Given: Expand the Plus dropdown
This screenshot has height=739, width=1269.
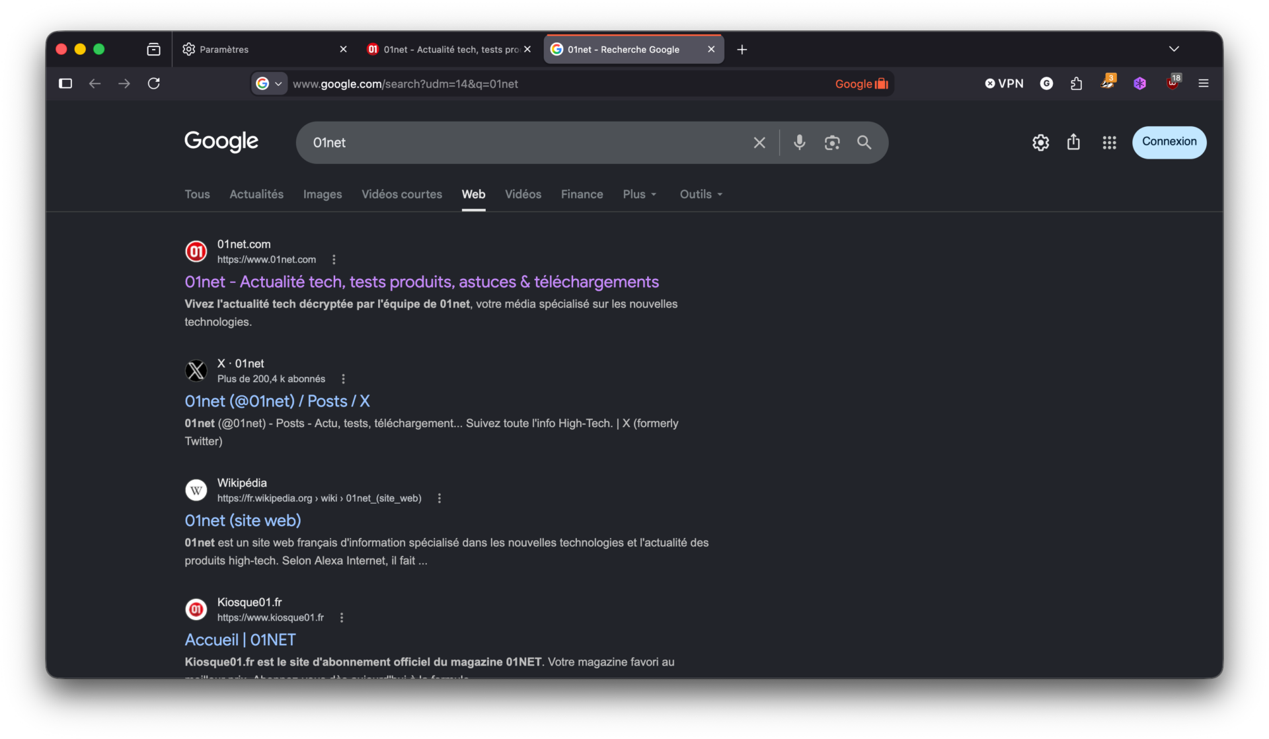Looking at the screenshot, I should tap(640, 194).
